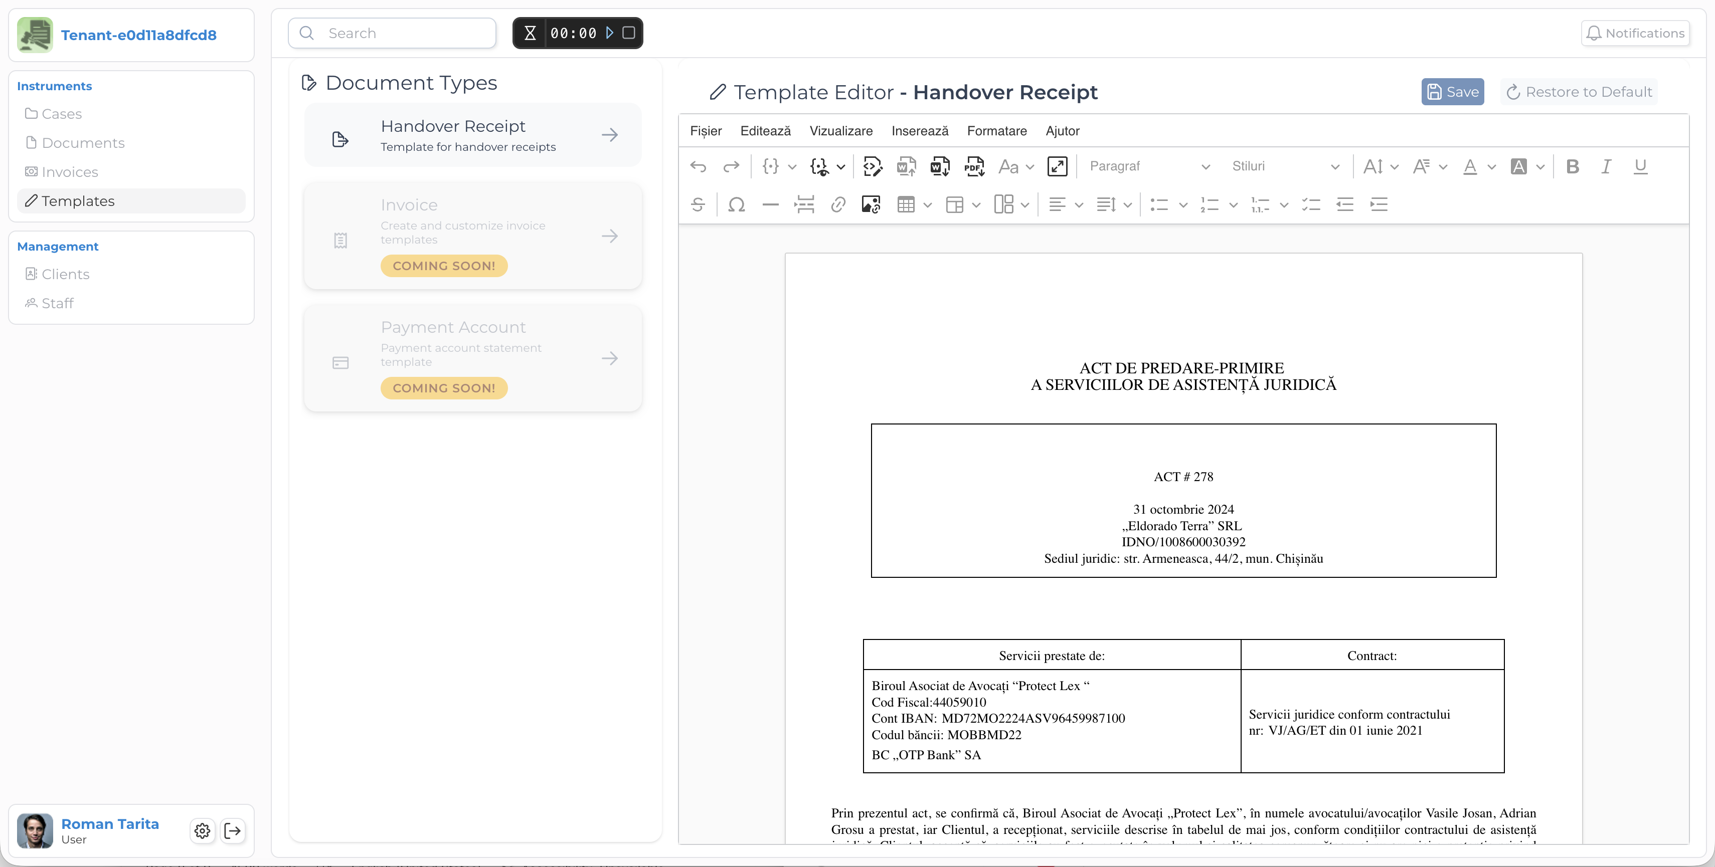This screenshot has width=1715, height=867.
Task: Click Restore to Default button
Action: click(x=1579, y=92)
